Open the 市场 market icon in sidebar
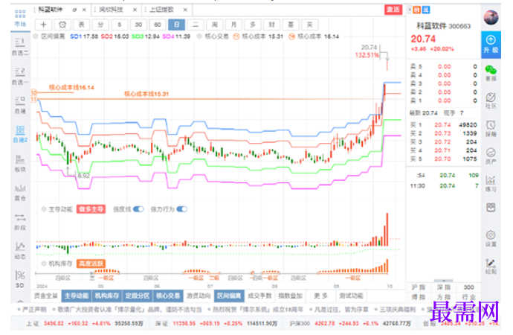Screen dimensions: 513x335 (20, 18)
